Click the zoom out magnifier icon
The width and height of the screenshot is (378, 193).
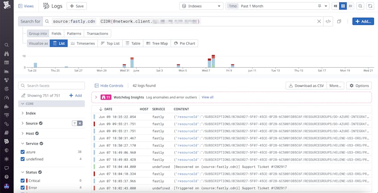pos(360,6)
